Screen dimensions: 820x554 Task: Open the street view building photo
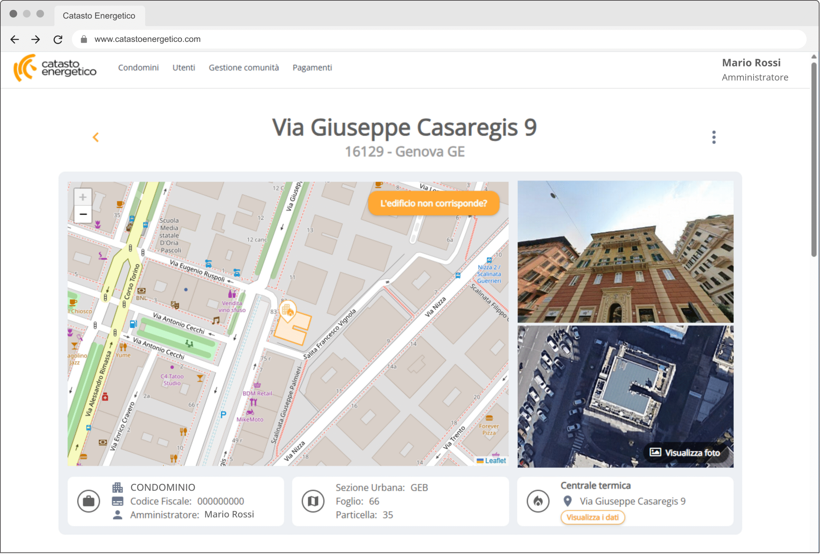pyautogui.click(x=625, y=251)
